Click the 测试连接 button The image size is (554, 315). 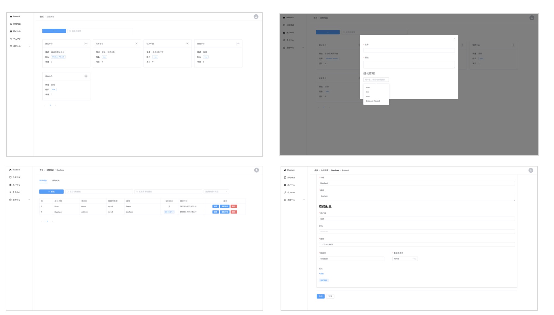[323, 280]
